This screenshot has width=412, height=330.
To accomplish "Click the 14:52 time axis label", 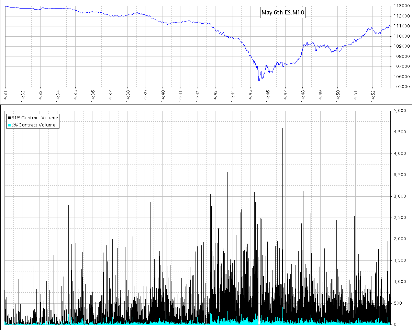I will point(373,95).
